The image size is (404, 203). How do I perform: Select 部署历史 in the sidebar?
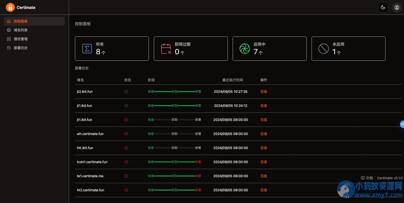pyautogui.click(x=21, y=48)
